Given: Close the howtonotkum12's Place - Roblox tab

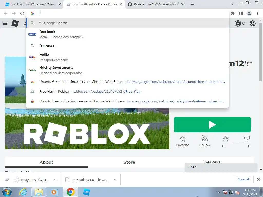Looking at the screenshot, I should coord(121,5).
